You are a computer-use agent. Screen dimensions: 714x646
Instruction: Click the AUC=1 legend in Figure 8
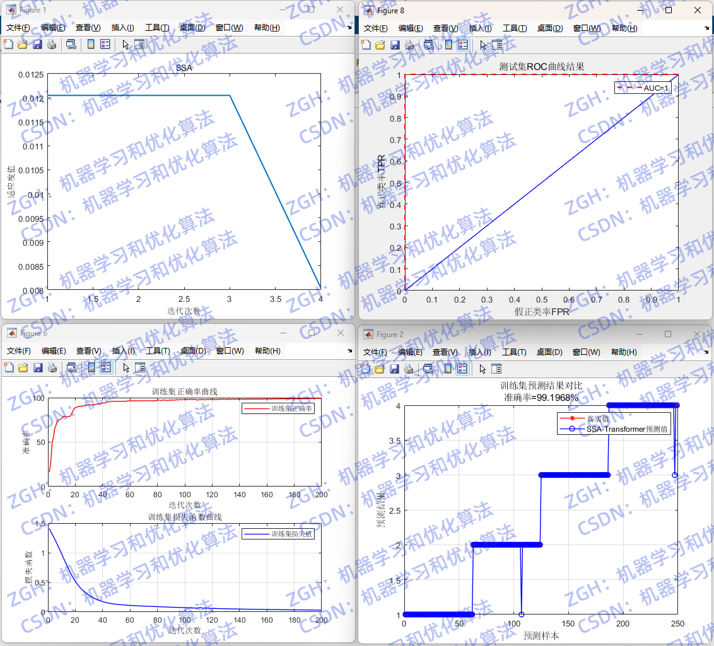(x=643, y=88)
